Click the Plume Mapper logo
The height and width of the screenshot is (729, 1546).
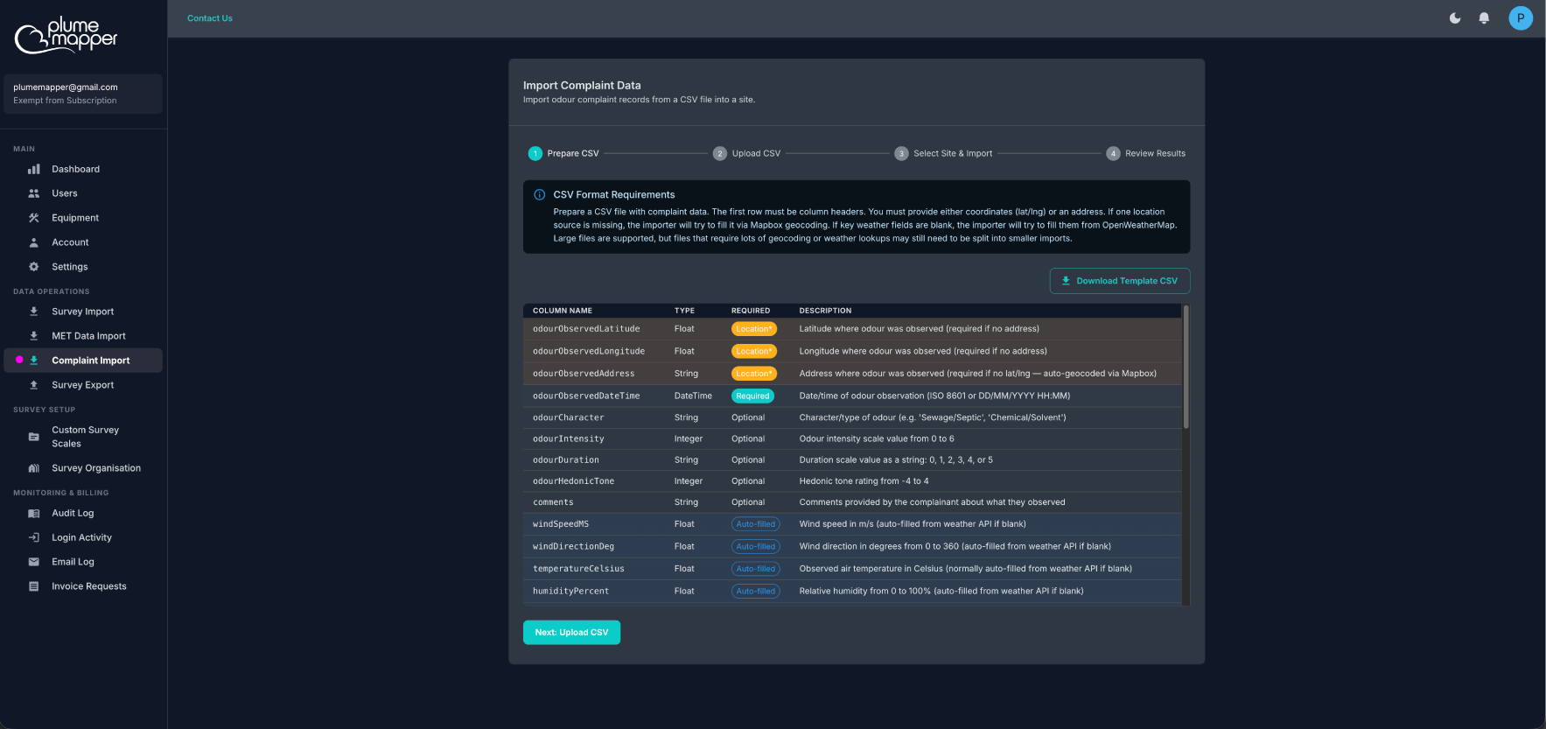(x=66, y=35)
